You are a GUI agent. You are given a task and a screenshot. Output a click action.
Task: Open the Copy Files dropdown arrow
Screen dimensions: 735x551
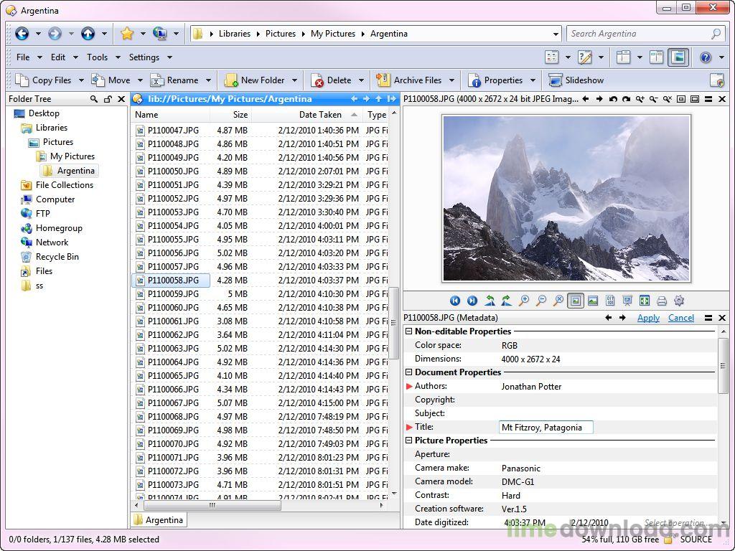click(81, 80)
